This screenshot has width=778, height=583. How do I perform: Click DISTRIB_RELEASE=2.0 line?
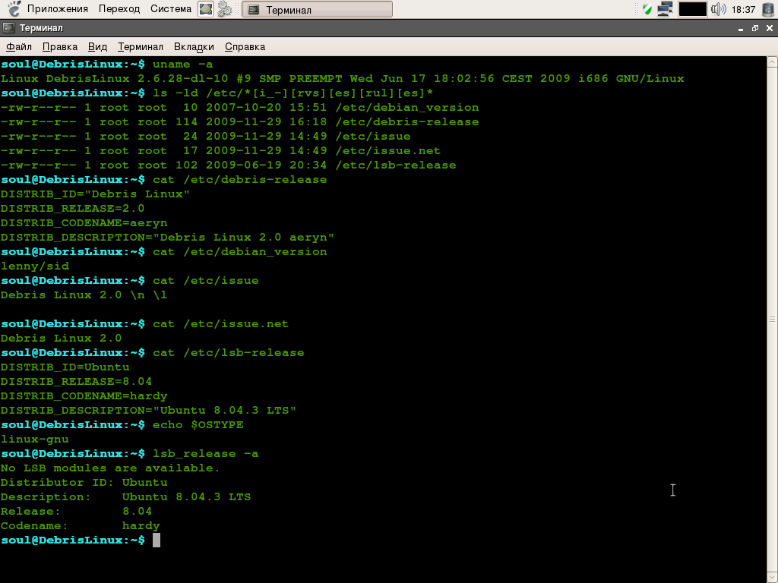(72, 208)
